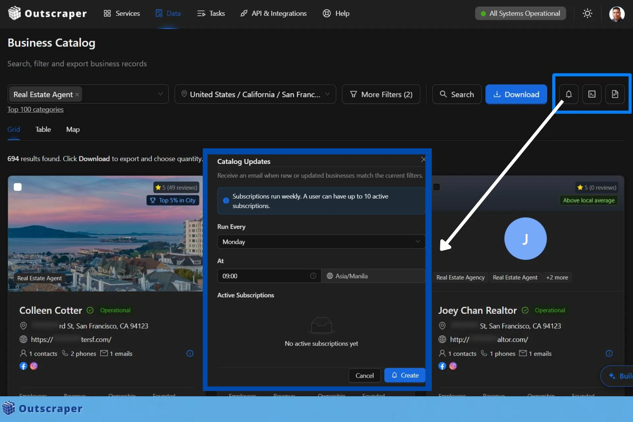Click info icon on Joey Chan card

tap(609, 353)
